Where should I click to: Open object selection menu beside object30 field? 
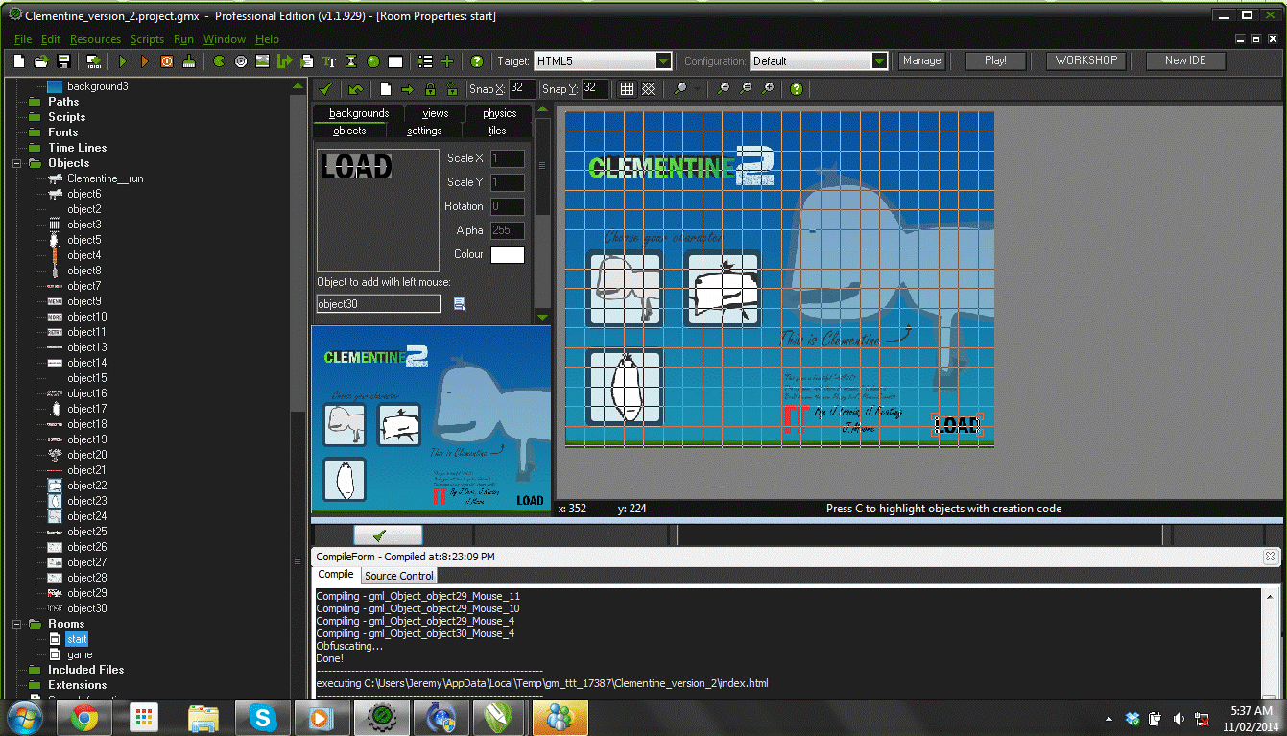point(460,304)
